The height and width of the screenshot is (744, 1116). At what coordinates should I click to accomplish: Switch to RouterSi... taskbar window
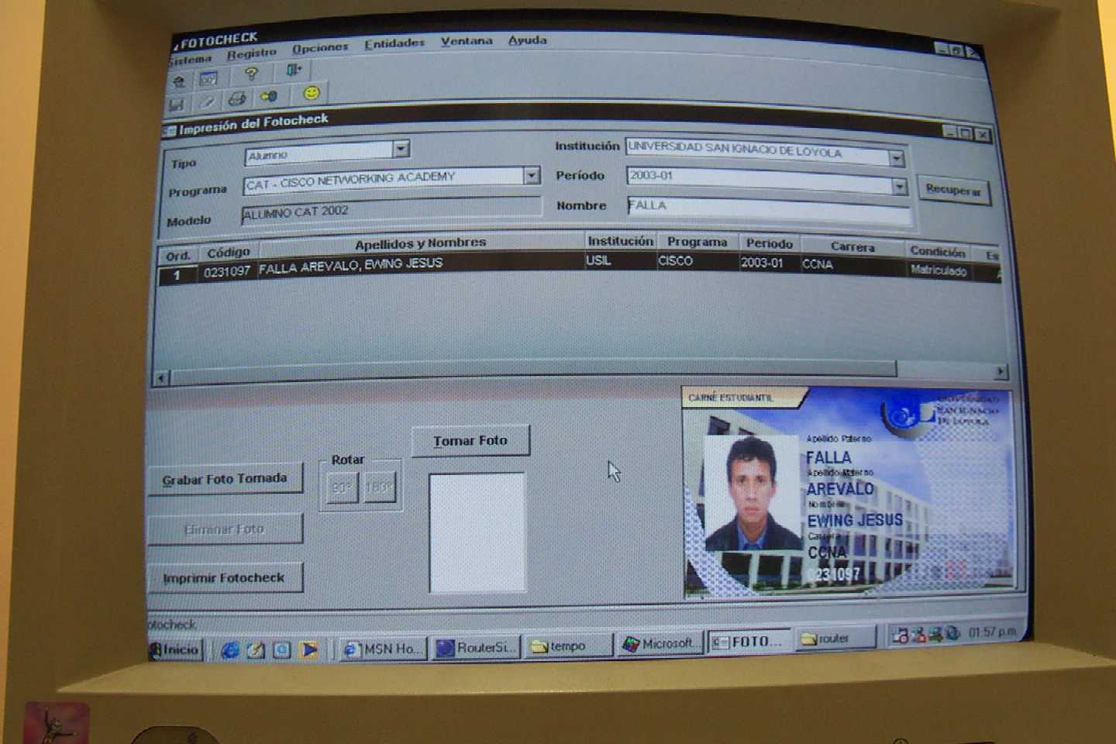coord(476,647)
